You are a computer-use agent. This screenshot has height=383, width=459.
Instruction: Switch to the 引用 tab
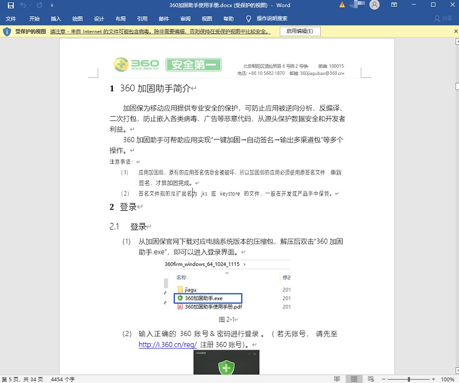[x=142, y=19]
